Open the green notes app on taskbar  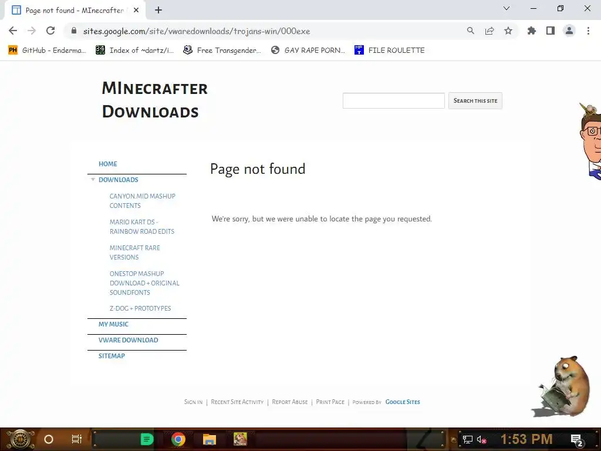point(147,439)
